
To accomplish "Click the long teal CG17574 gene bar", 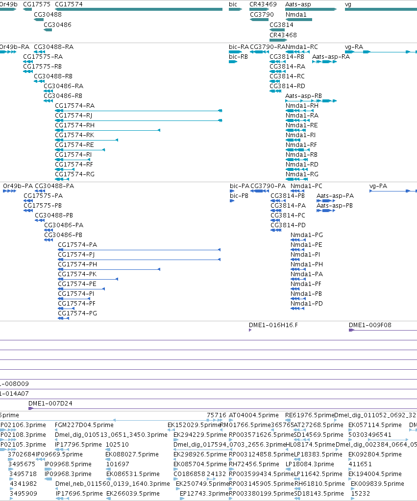I will coord(139,9).
